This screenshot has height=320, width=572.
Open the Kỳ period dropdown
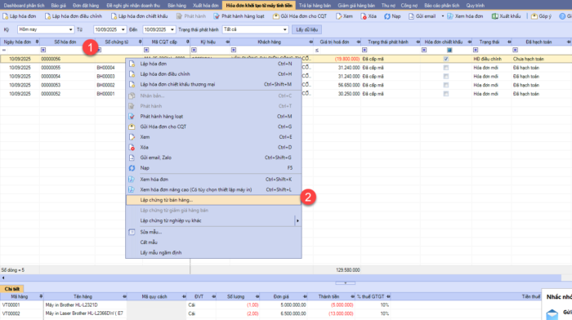70,29
